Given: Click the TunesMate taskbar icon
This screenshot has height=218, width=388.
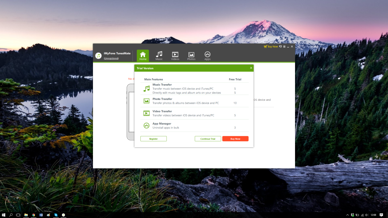Looking at the screenshot, I should pyautogui.click(x=63, y=215).
